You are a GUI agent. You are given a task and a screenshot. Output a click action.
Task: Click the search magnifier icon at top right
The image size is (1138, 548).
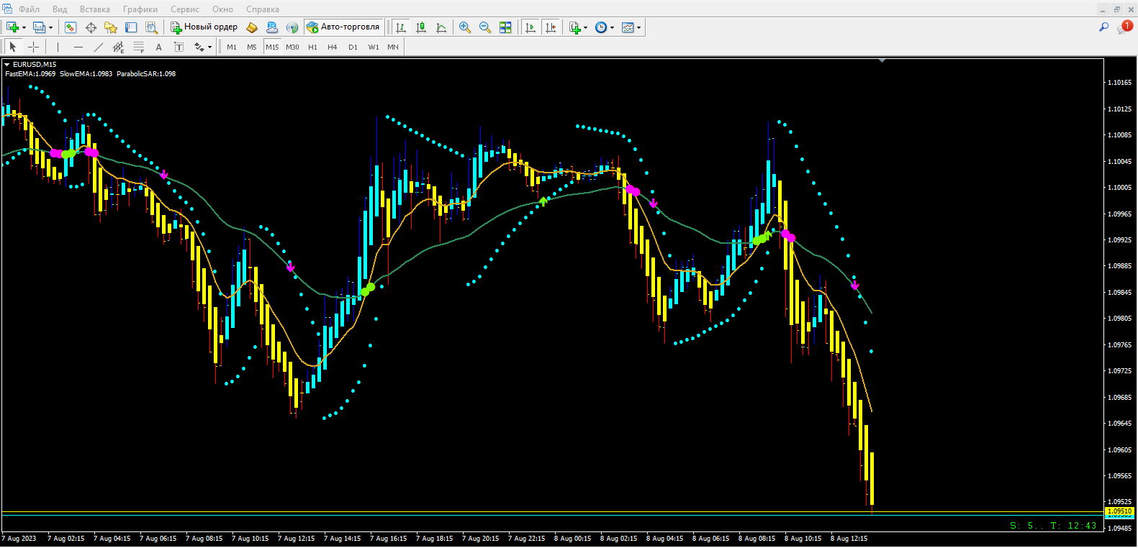point(1103,27)
